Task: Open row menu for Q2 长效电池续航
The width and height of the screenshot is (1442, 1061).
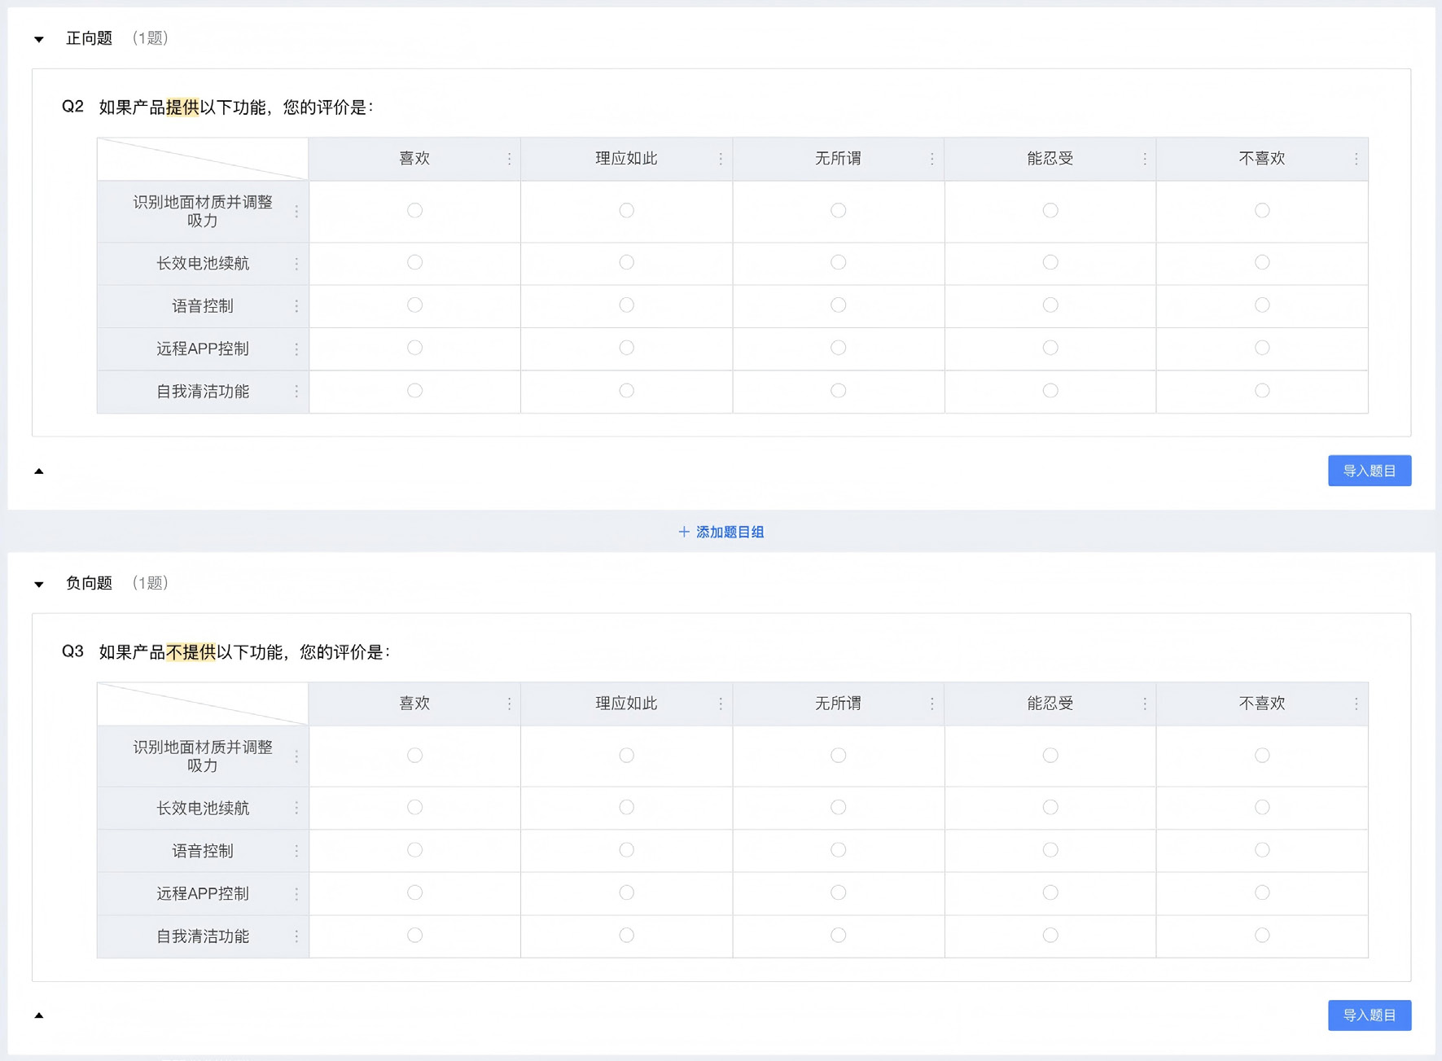Action: 296,264
